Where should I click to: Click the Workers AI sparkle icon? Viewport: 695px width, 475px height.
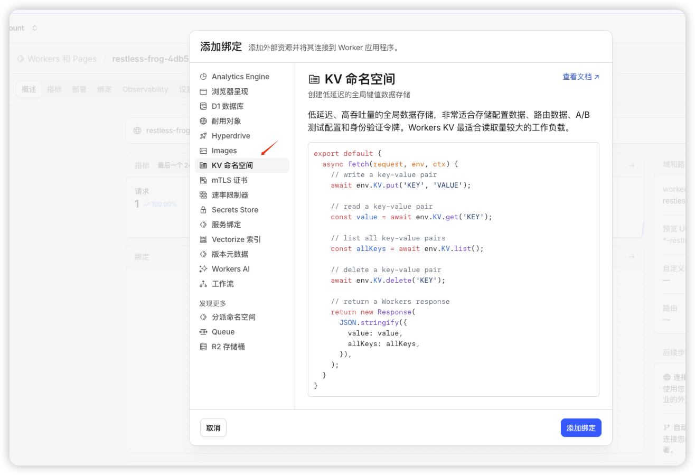coord(203,269)
